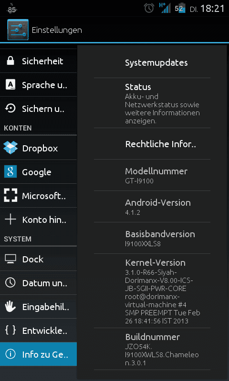Open the Status entry
The width and height of the screenshot is (229, 381).
pyautogui.click(x=152, y=103)
